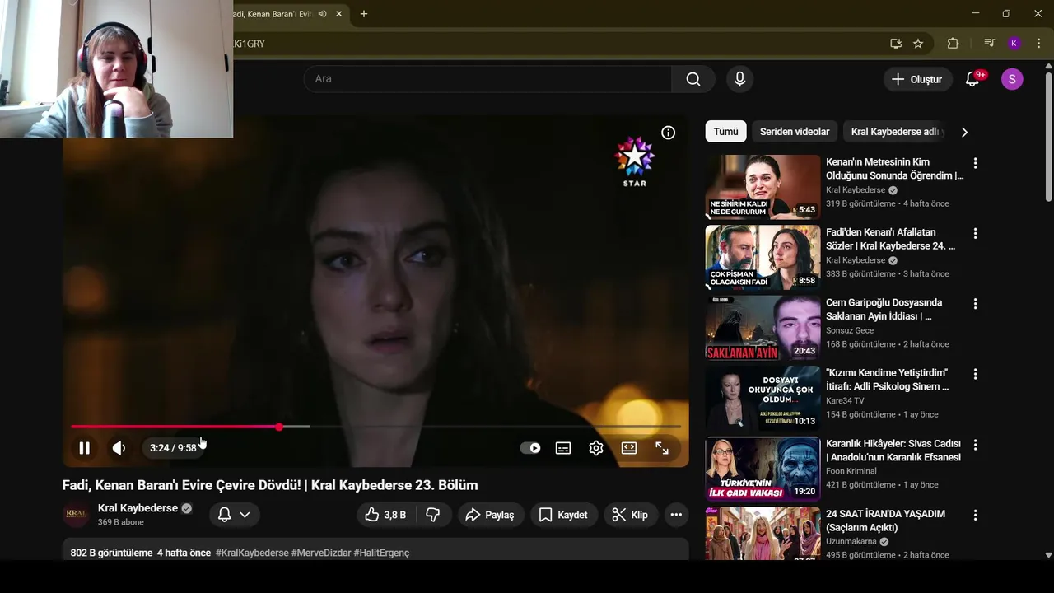
Task: Pause the video with the pause button
Action: (x=84, y=448)
